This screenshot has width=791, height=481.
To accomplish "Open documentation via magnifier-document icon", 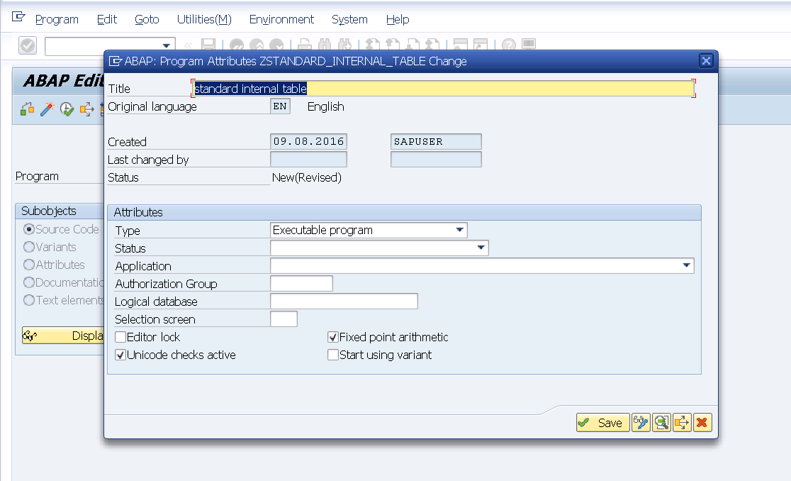I will [x=661, y=422].
